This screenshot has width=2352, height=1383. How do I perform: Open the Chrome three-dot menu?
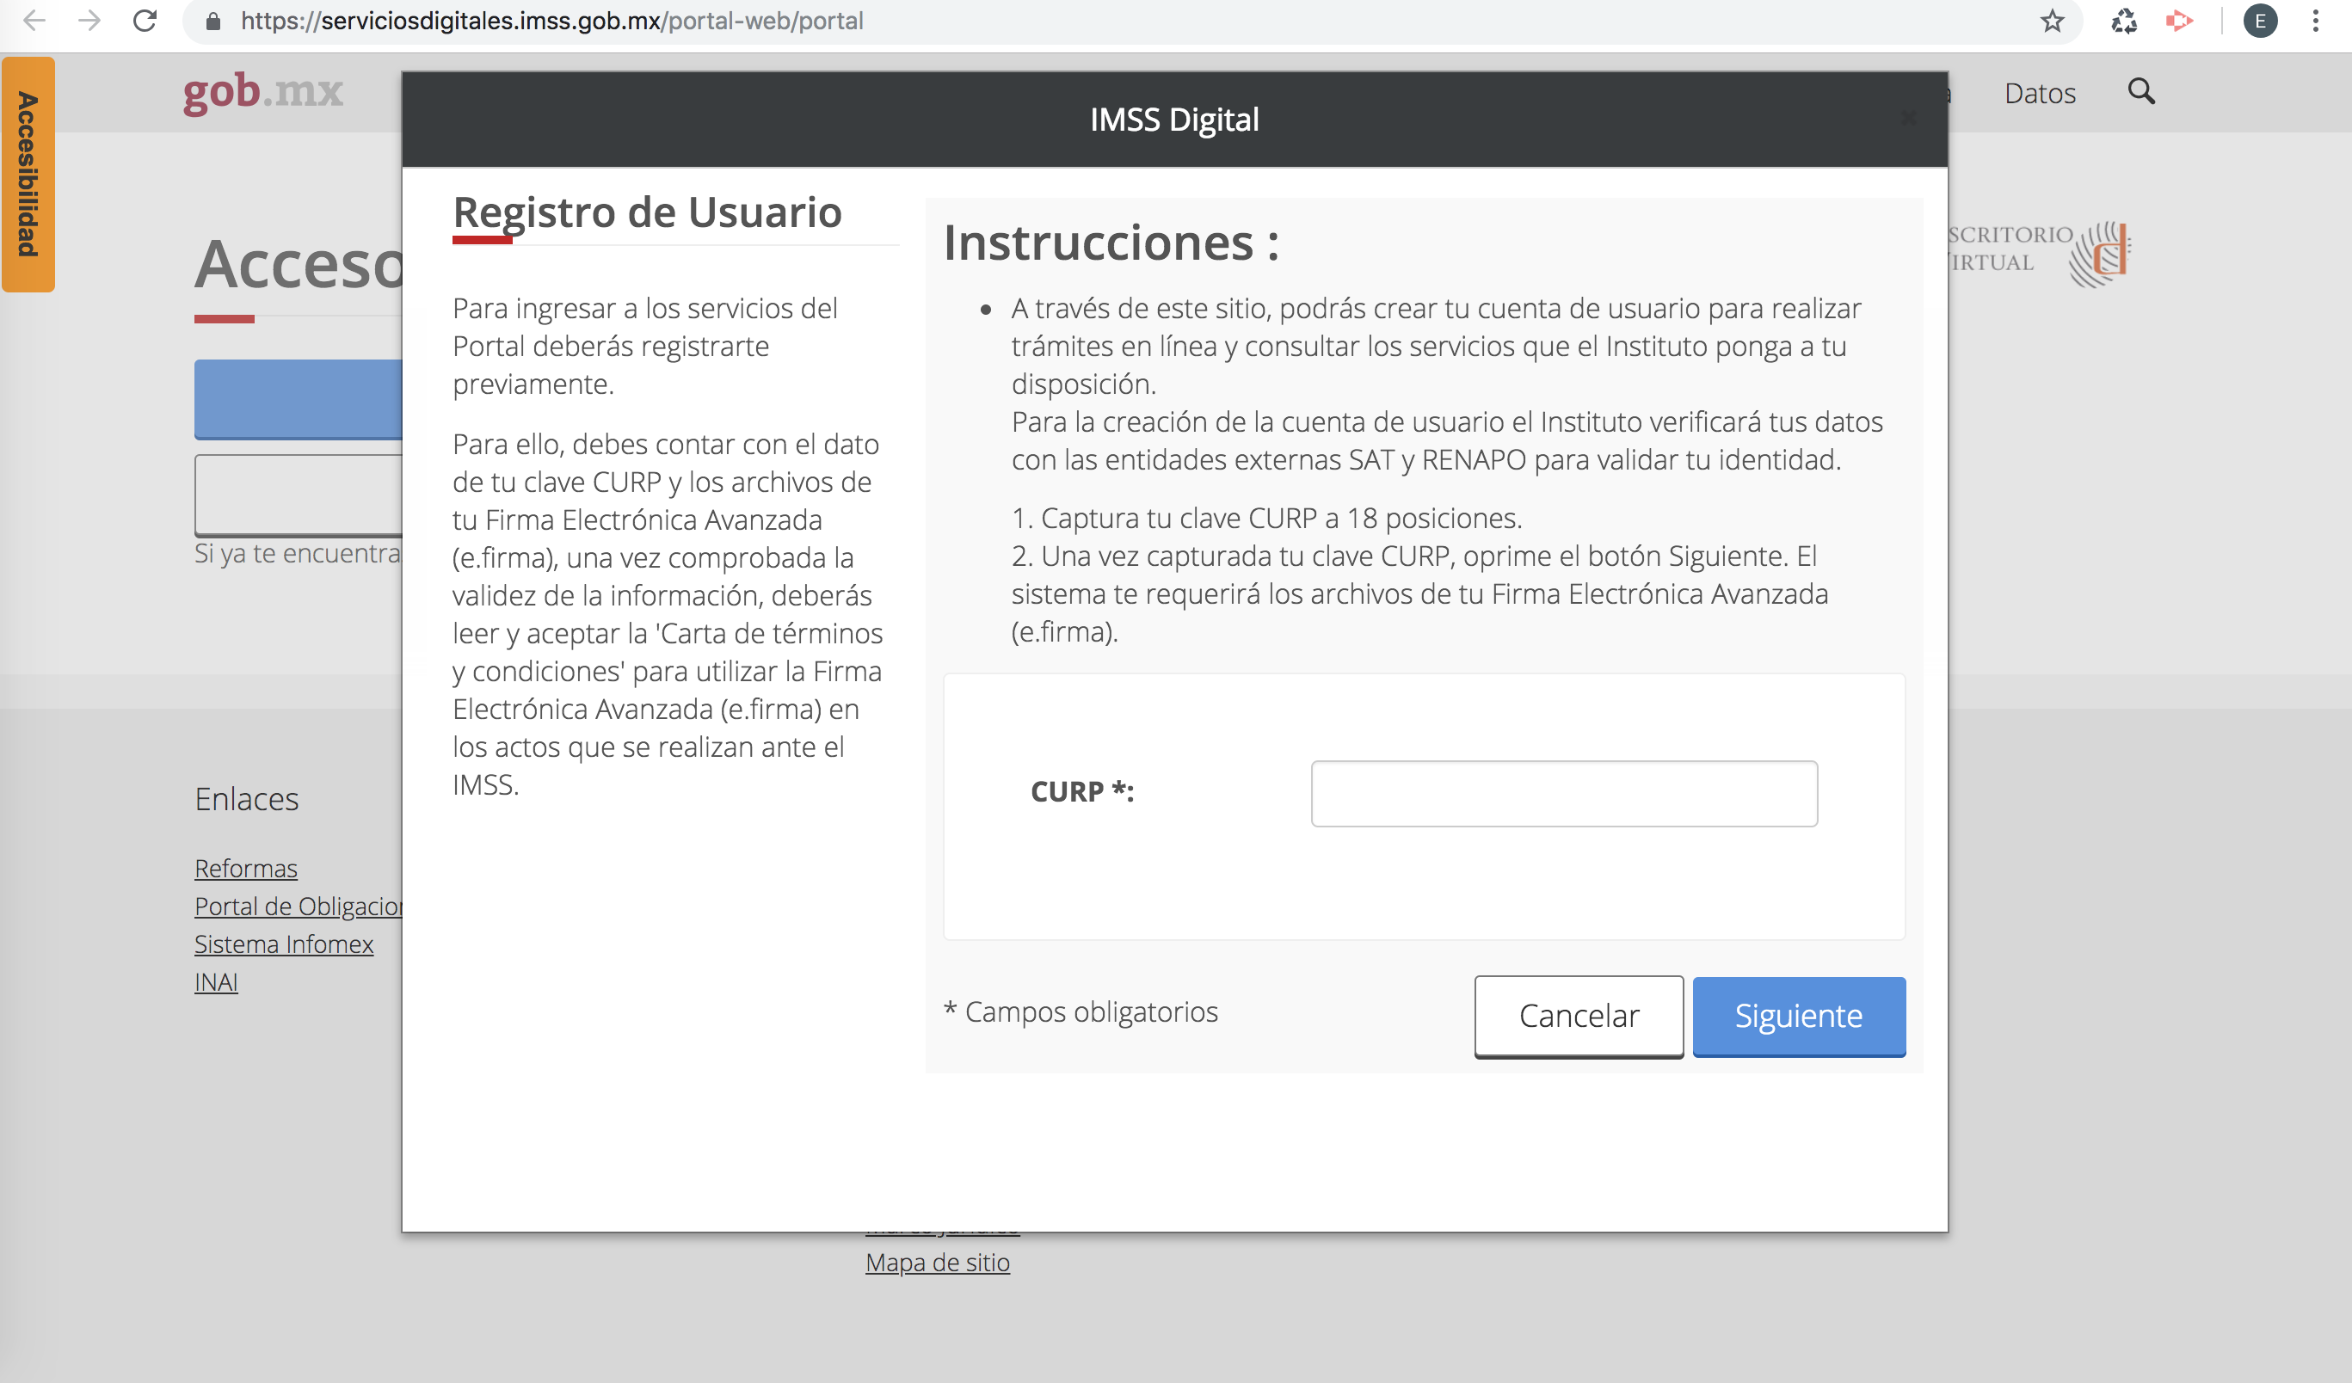coord(2316,21)
